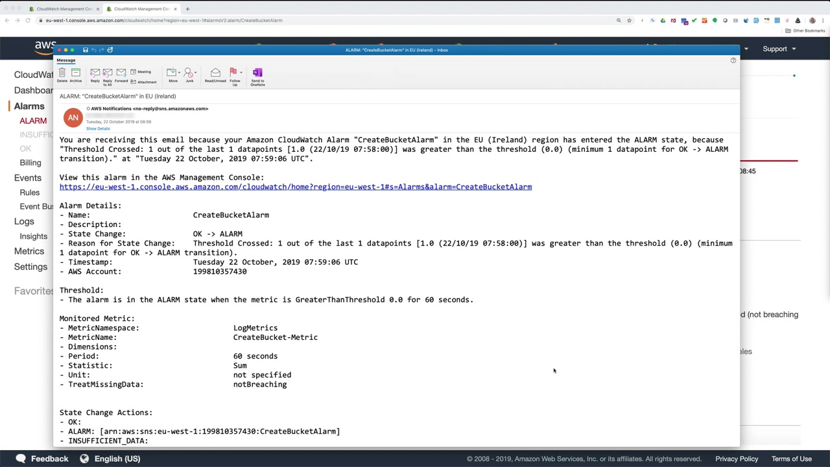The height and width of the screenshot is (467, 830).
Task: Click the email subject line heading
Action: 117,97
